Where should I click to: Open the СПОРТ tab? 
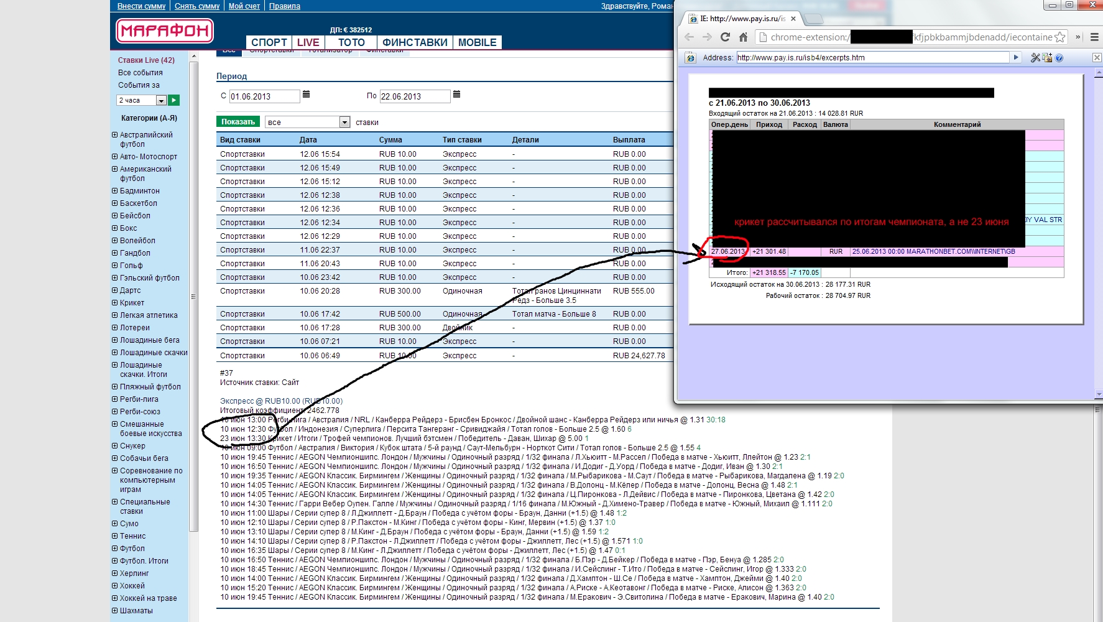coord(269,42)
